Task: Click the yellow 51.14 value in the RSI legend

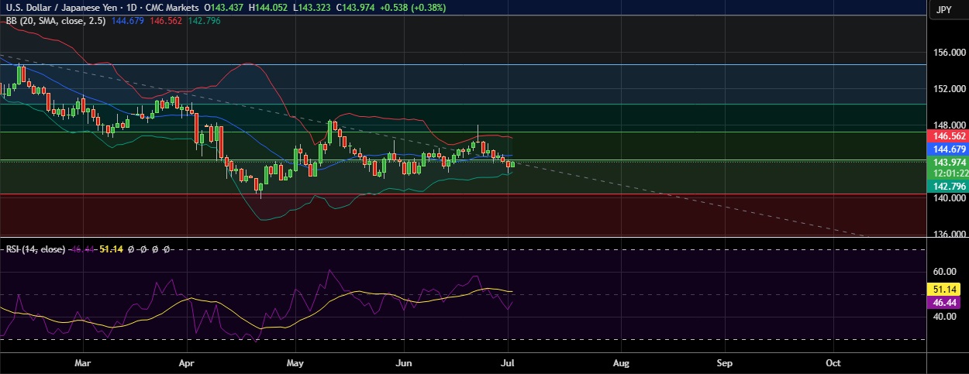Action: (112, 249)
